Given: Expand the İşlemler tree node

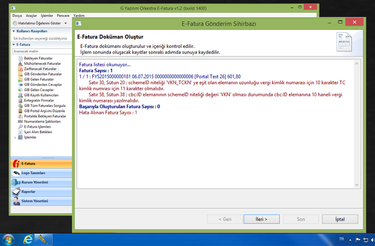Looking at the screenshot, I should click(16, 137).
